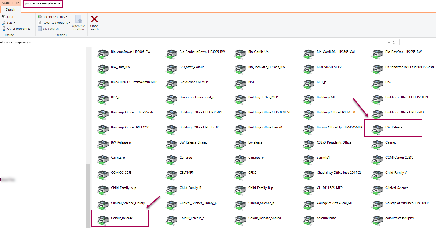Click the Bio_Corrib_Up printer icon
Screen dimensions: 436x228
point(240,53)
